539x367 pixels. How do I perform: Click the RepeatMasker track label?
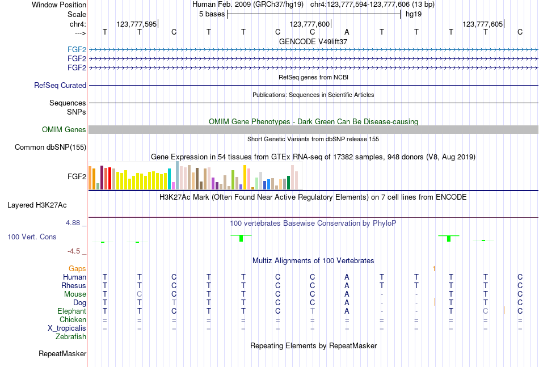[x=62, y=353]
